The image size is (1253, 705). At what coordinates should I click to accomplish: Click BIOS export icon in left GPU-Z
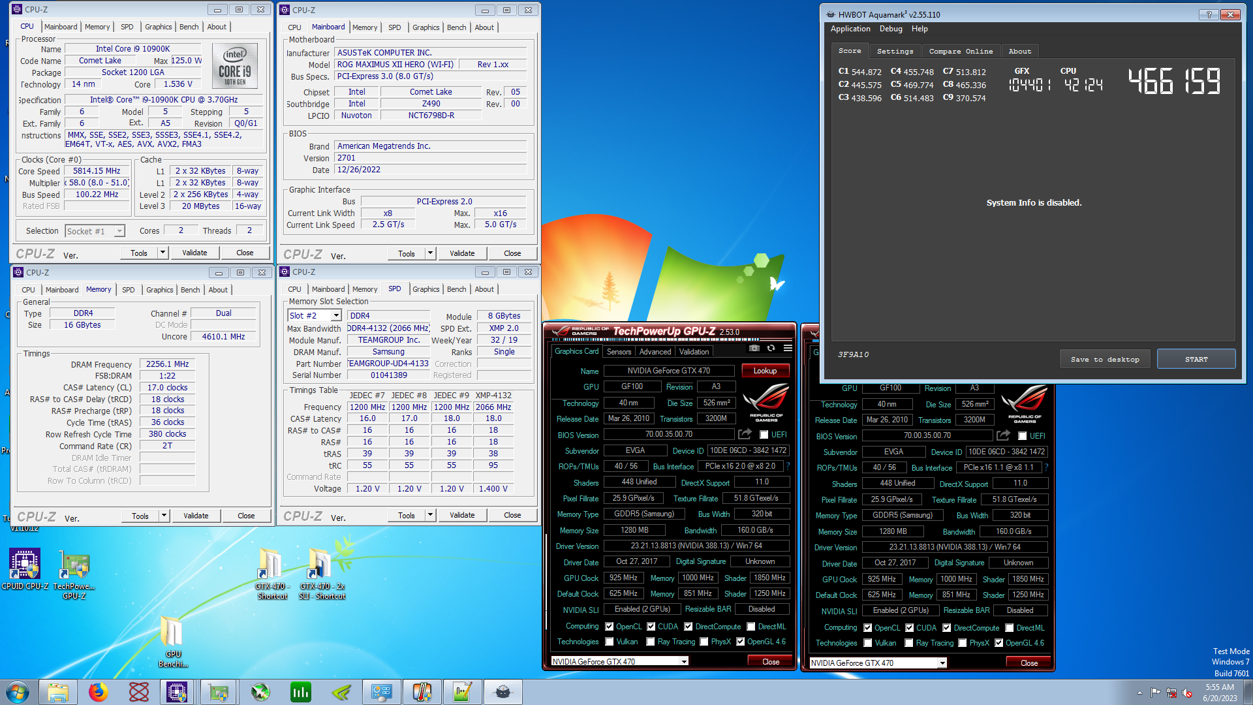click(745, 434)
